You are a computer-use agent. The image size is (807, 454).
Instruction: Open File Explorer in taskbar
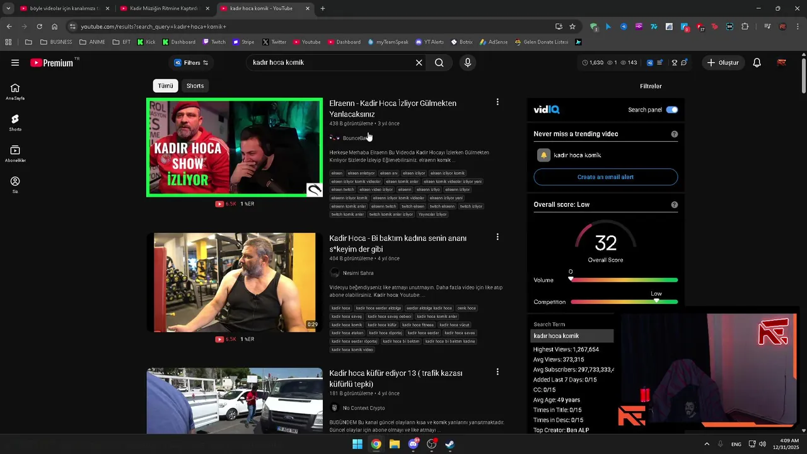click(395, 444)
